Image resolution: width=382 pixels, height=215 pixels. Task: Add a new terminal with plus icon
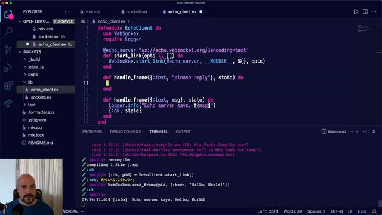point(352,131)
